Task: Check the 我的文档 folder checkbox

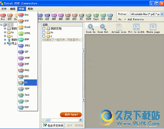Action: pyautogui.click(x=44, y=29)
